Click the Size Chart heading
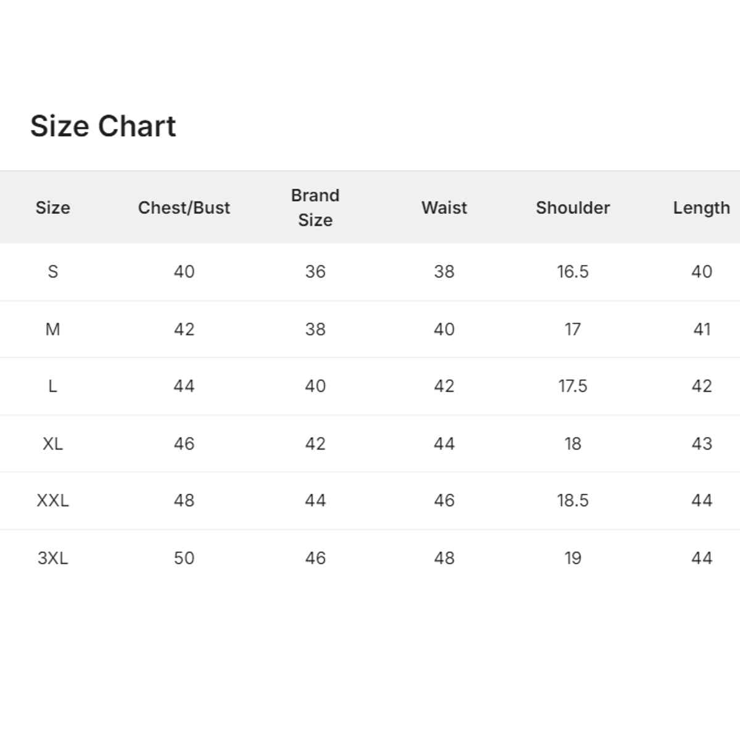This screenshot has height=740, width=740. pyautogui.click(x=103, y=126)
